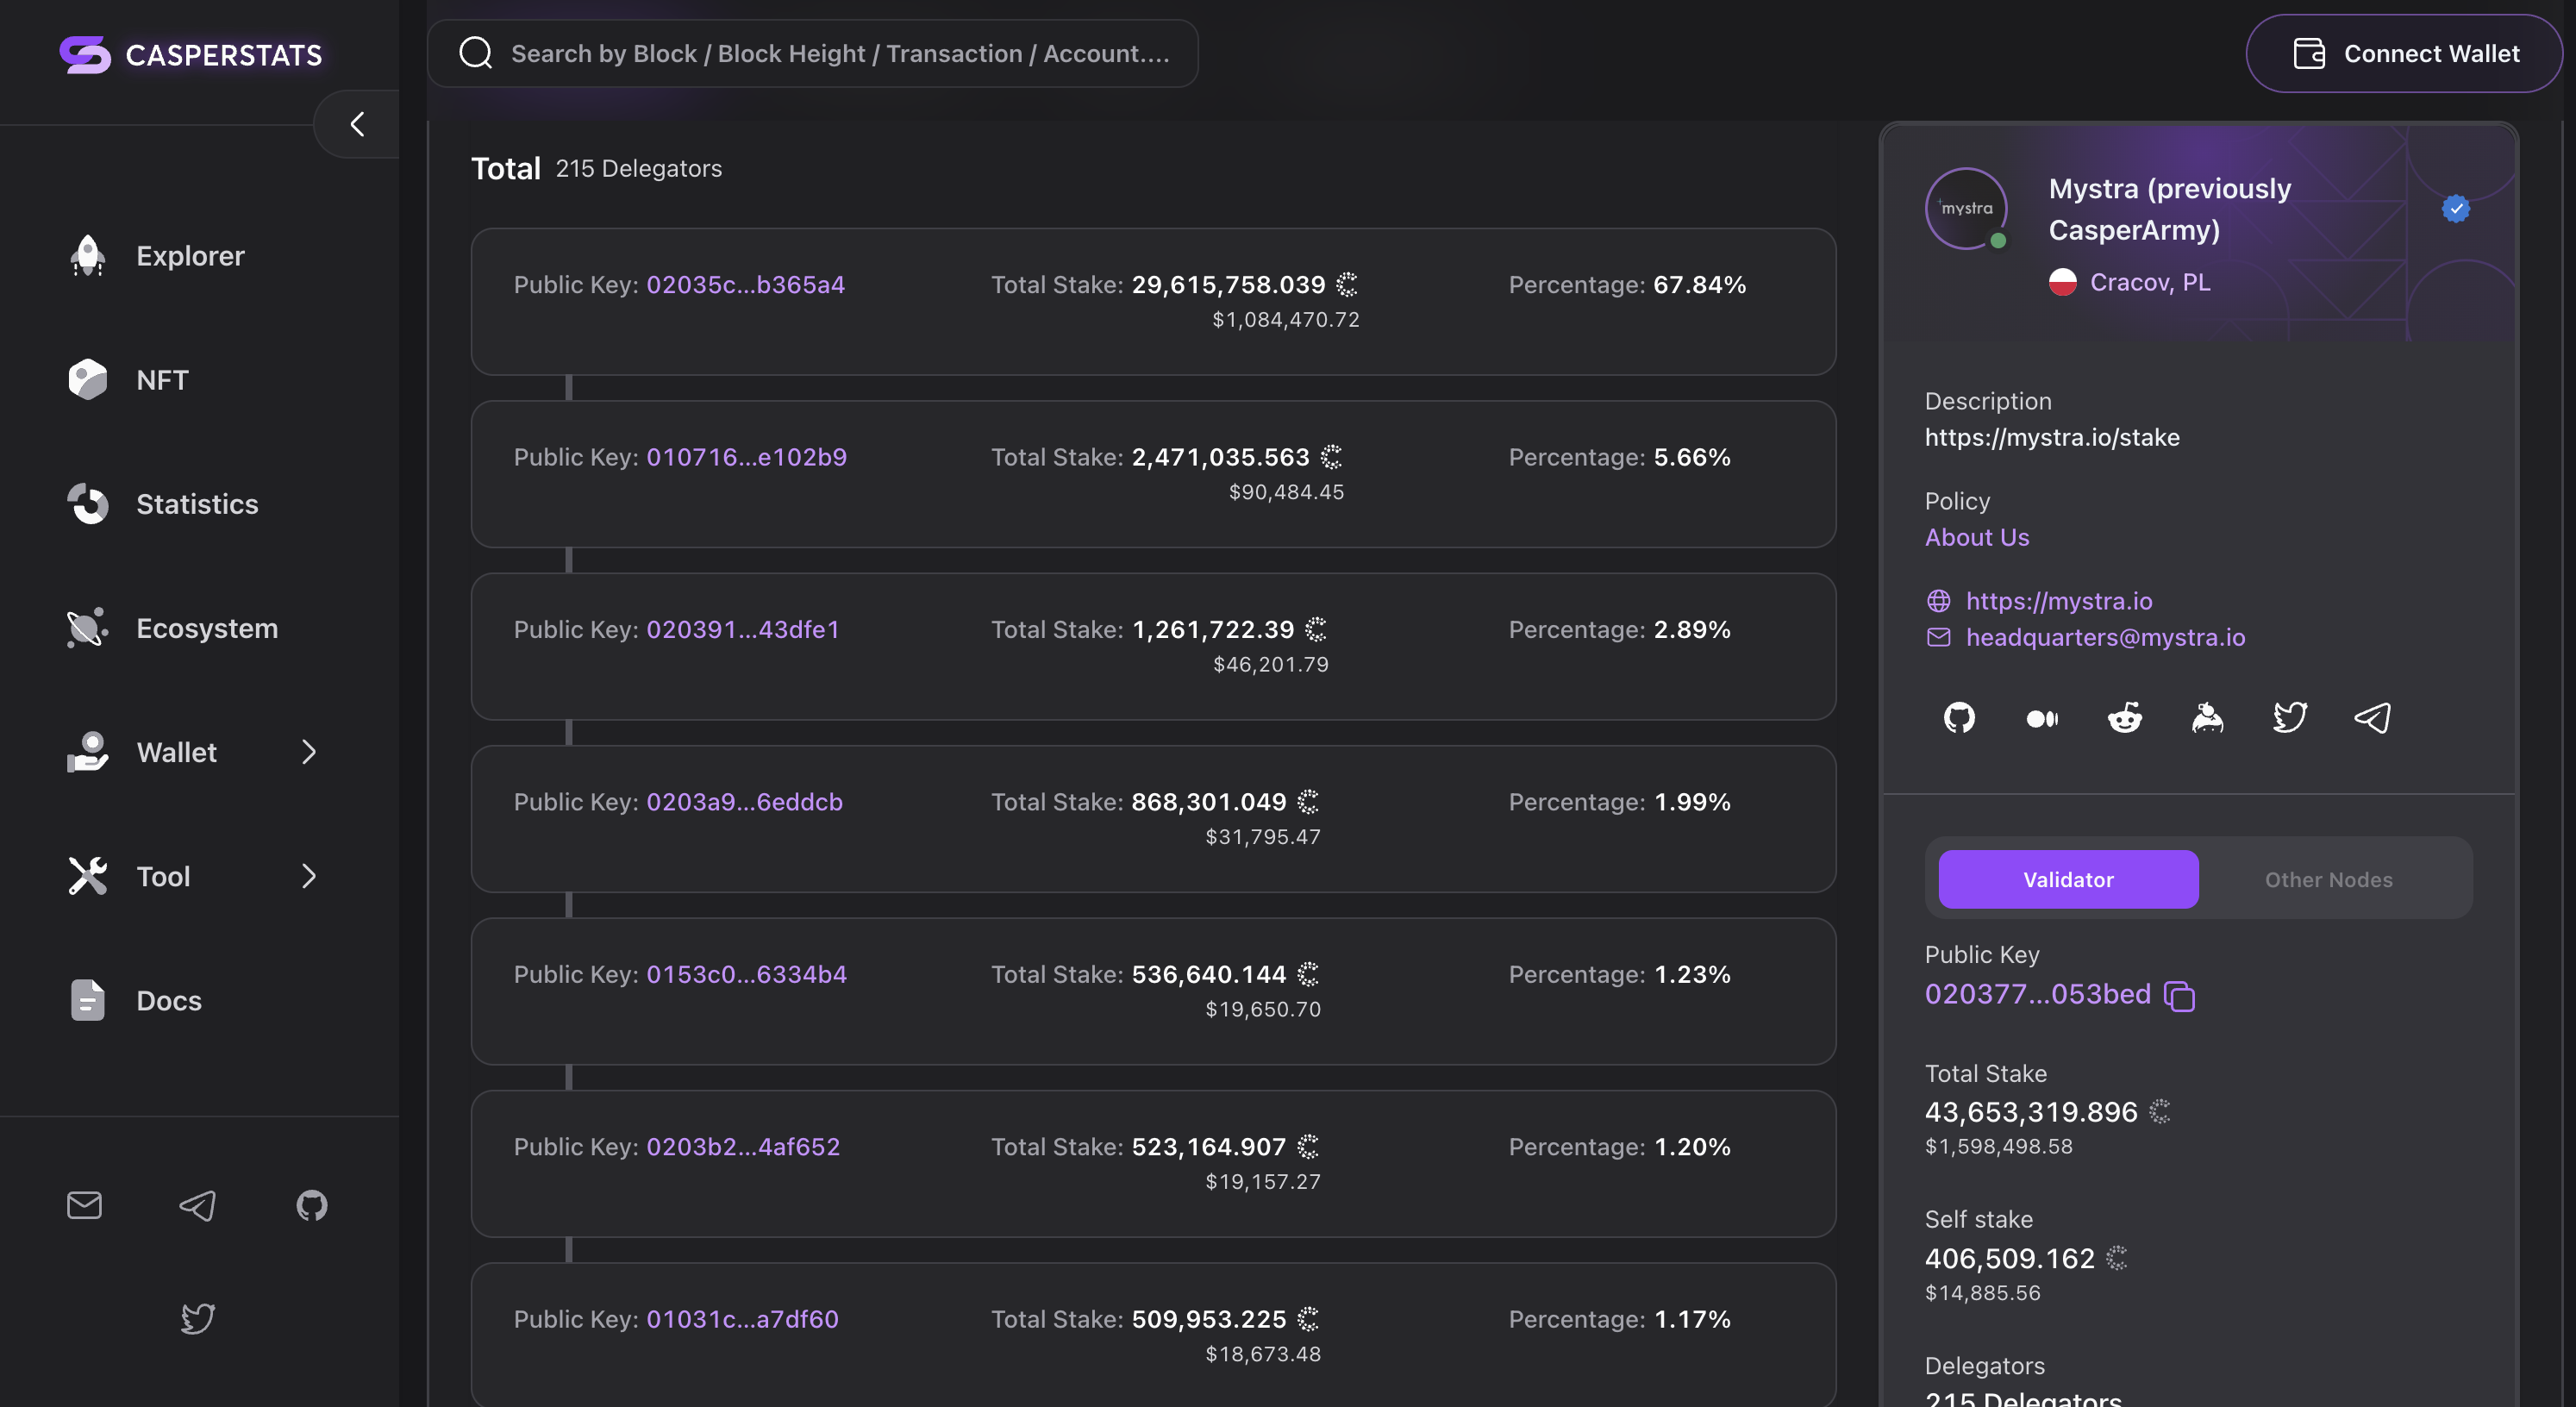Collapse the sidebar with the chevron button
2576x1407 pixels.
(355, 123)
